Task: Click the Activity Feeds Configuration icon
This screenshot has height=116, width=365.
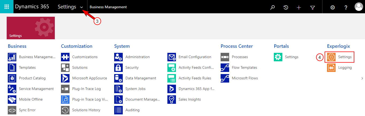Action: pos(172,68)
